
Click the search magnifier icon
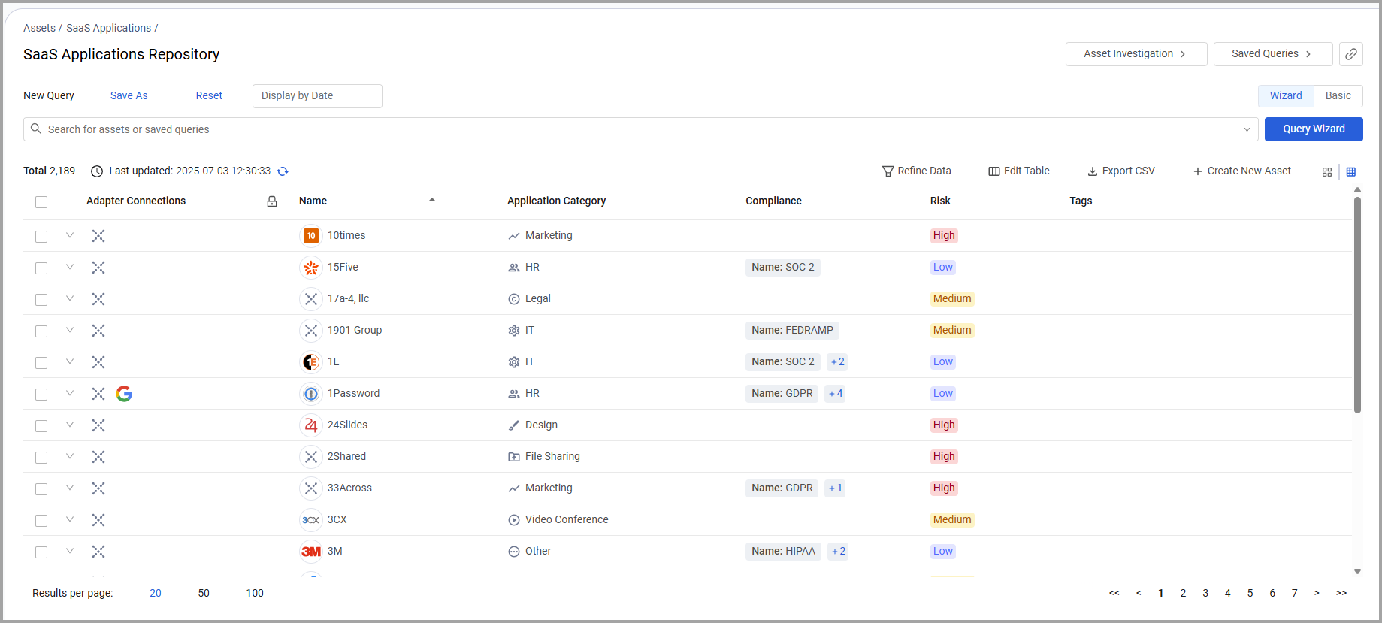[36, 129]
